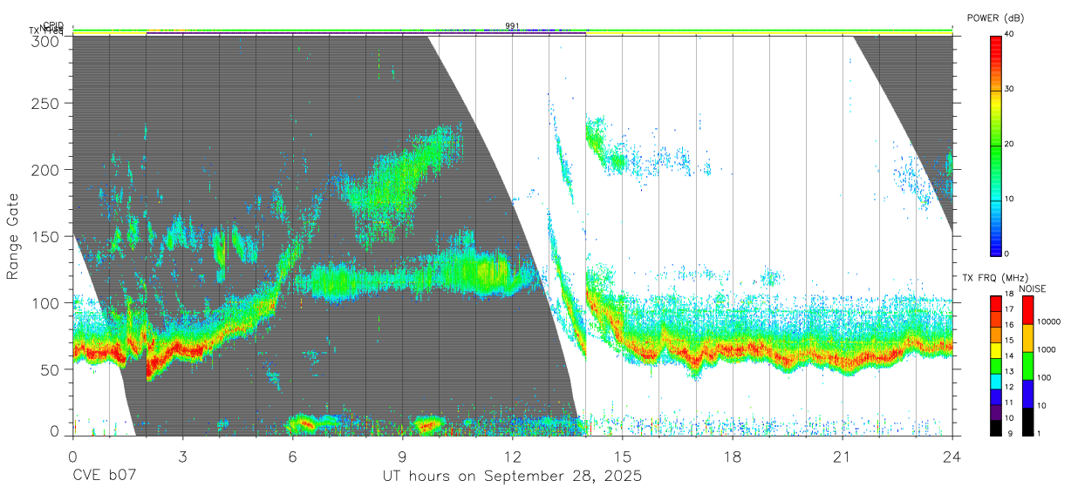Click the 10000 tick on noise scale

click(1049, 323)
